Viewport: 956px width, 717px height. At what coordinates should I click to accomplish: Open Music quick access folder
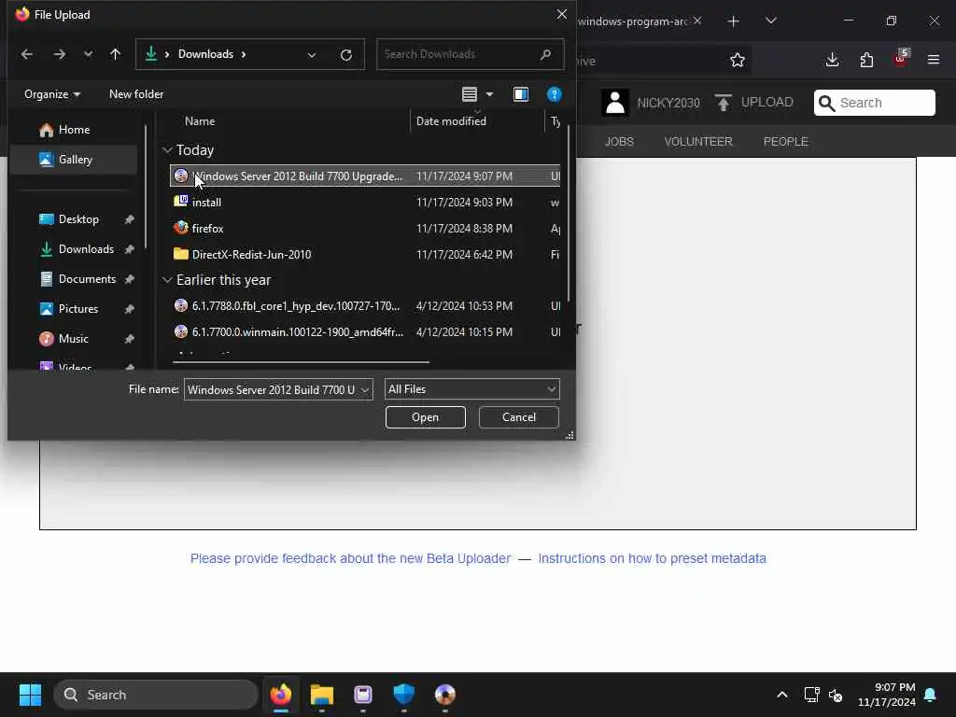pos(73,339)
